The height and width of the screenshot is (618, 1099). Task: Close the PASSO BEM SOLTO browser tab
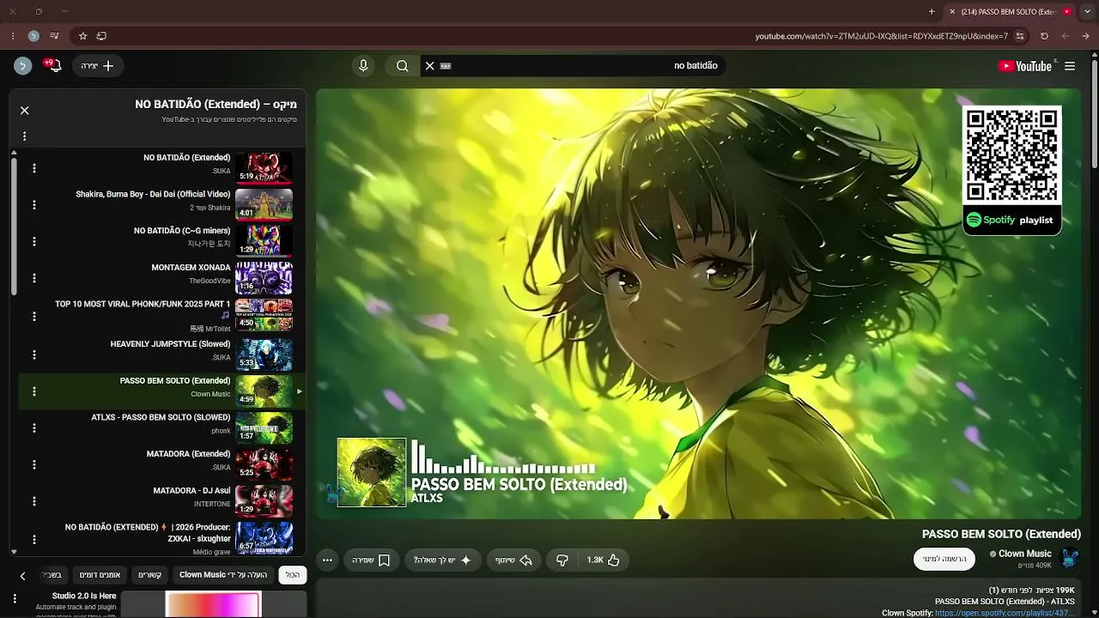coord(952,12)
